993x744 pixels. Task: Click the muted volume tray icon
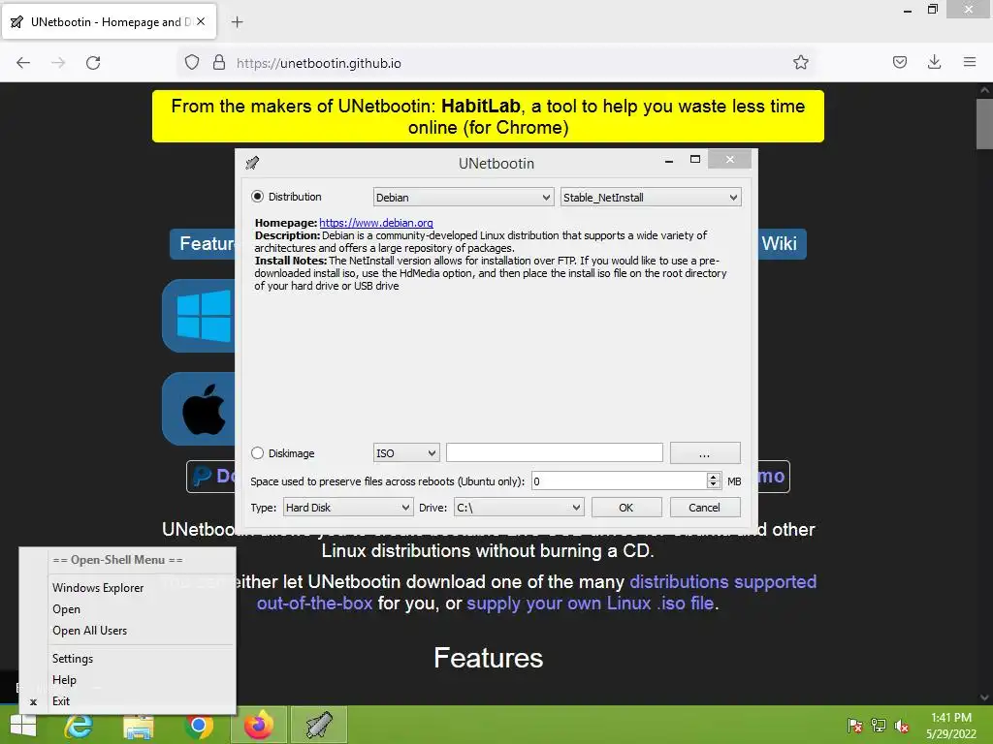pyautogui.click(x=902, y=726)
